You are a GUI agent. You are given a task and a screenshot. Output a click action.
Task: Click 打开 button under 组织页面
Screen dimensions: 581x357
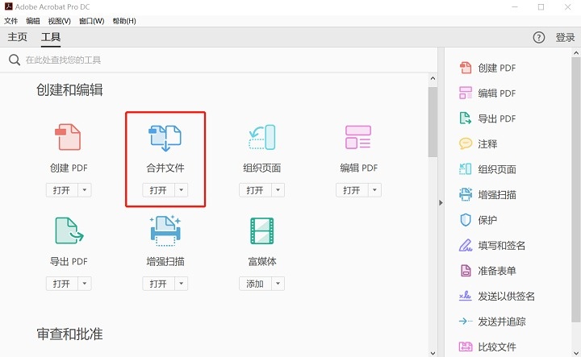255,190
